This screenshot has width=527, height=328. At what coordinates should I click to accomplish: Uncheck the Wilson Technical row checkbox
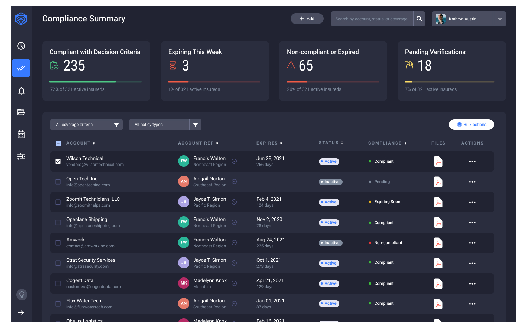click(x=58, y=161)
